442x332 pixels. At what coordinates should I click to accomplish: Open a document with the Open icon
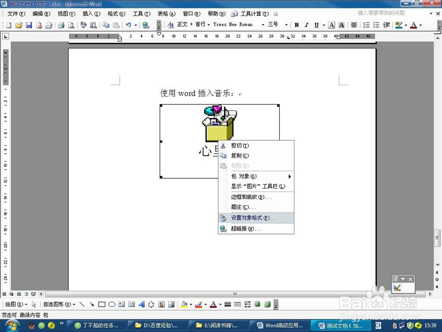(x=19, y=25)
